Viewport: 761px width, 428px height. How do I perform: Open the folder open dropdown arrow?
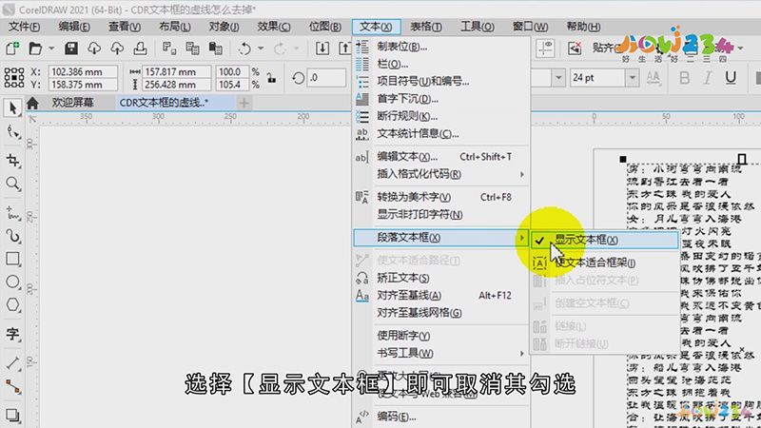(x=51, y=49)
